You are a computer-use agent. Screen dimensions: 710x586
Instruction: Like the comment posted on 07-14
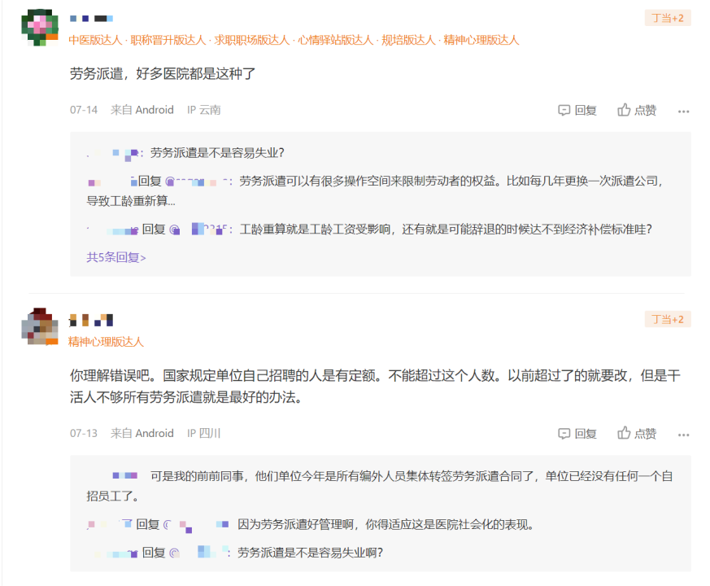click(637, 110)
